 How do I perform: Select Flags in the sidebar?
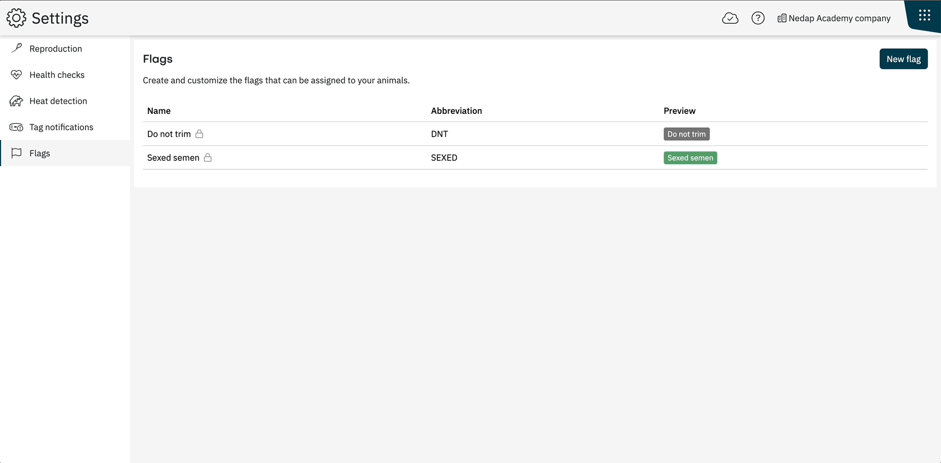pyautogui.click(x=65, y=153)
